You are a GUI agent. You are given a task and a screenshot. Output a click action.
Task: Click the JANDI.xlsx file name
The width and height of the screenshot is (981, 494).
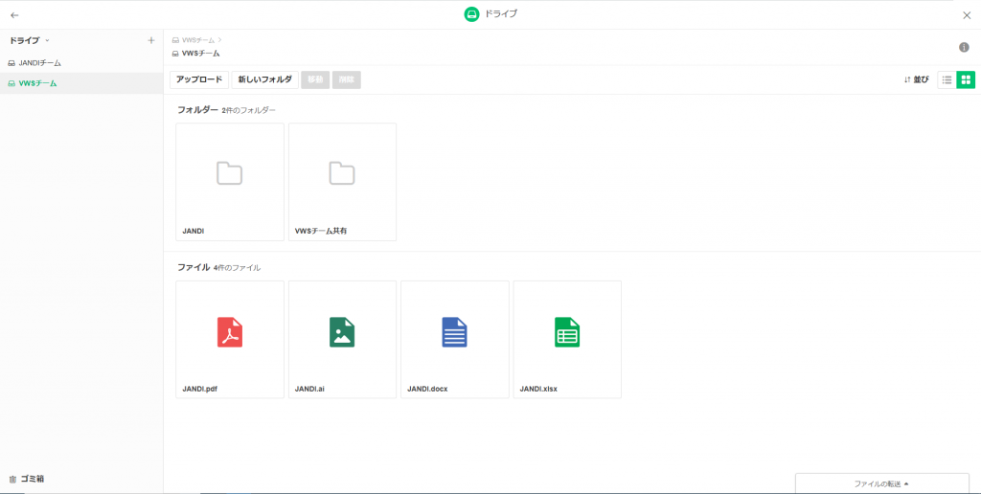click(x=538, y=389)
